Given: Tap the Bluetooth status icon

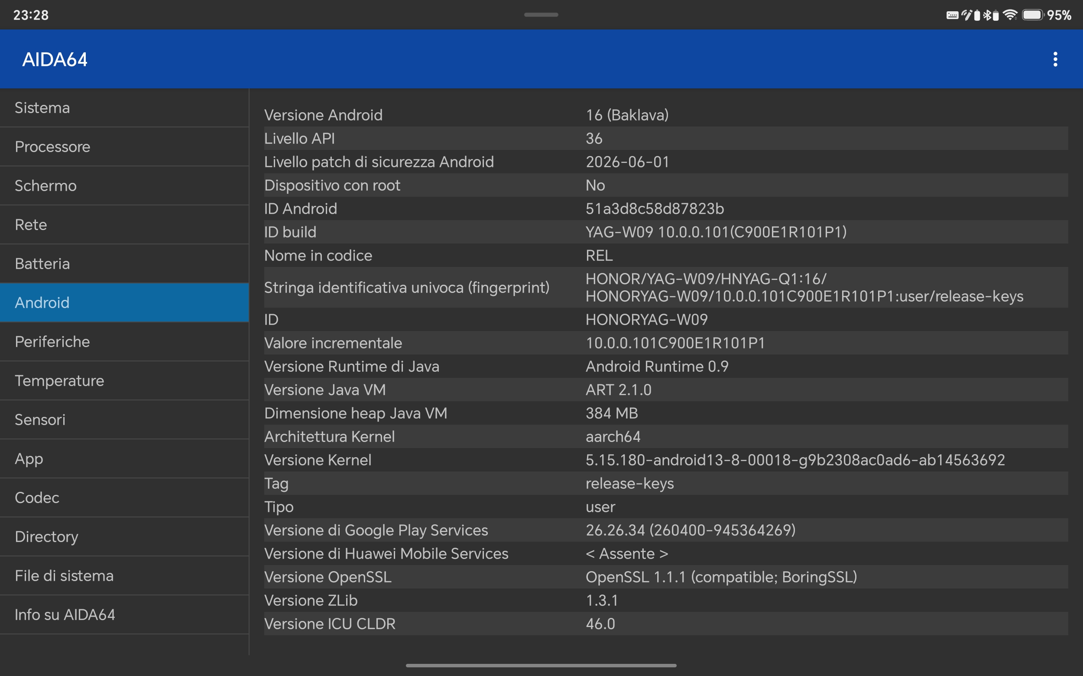Looking at the screenshot, I should tap(987, 15).
